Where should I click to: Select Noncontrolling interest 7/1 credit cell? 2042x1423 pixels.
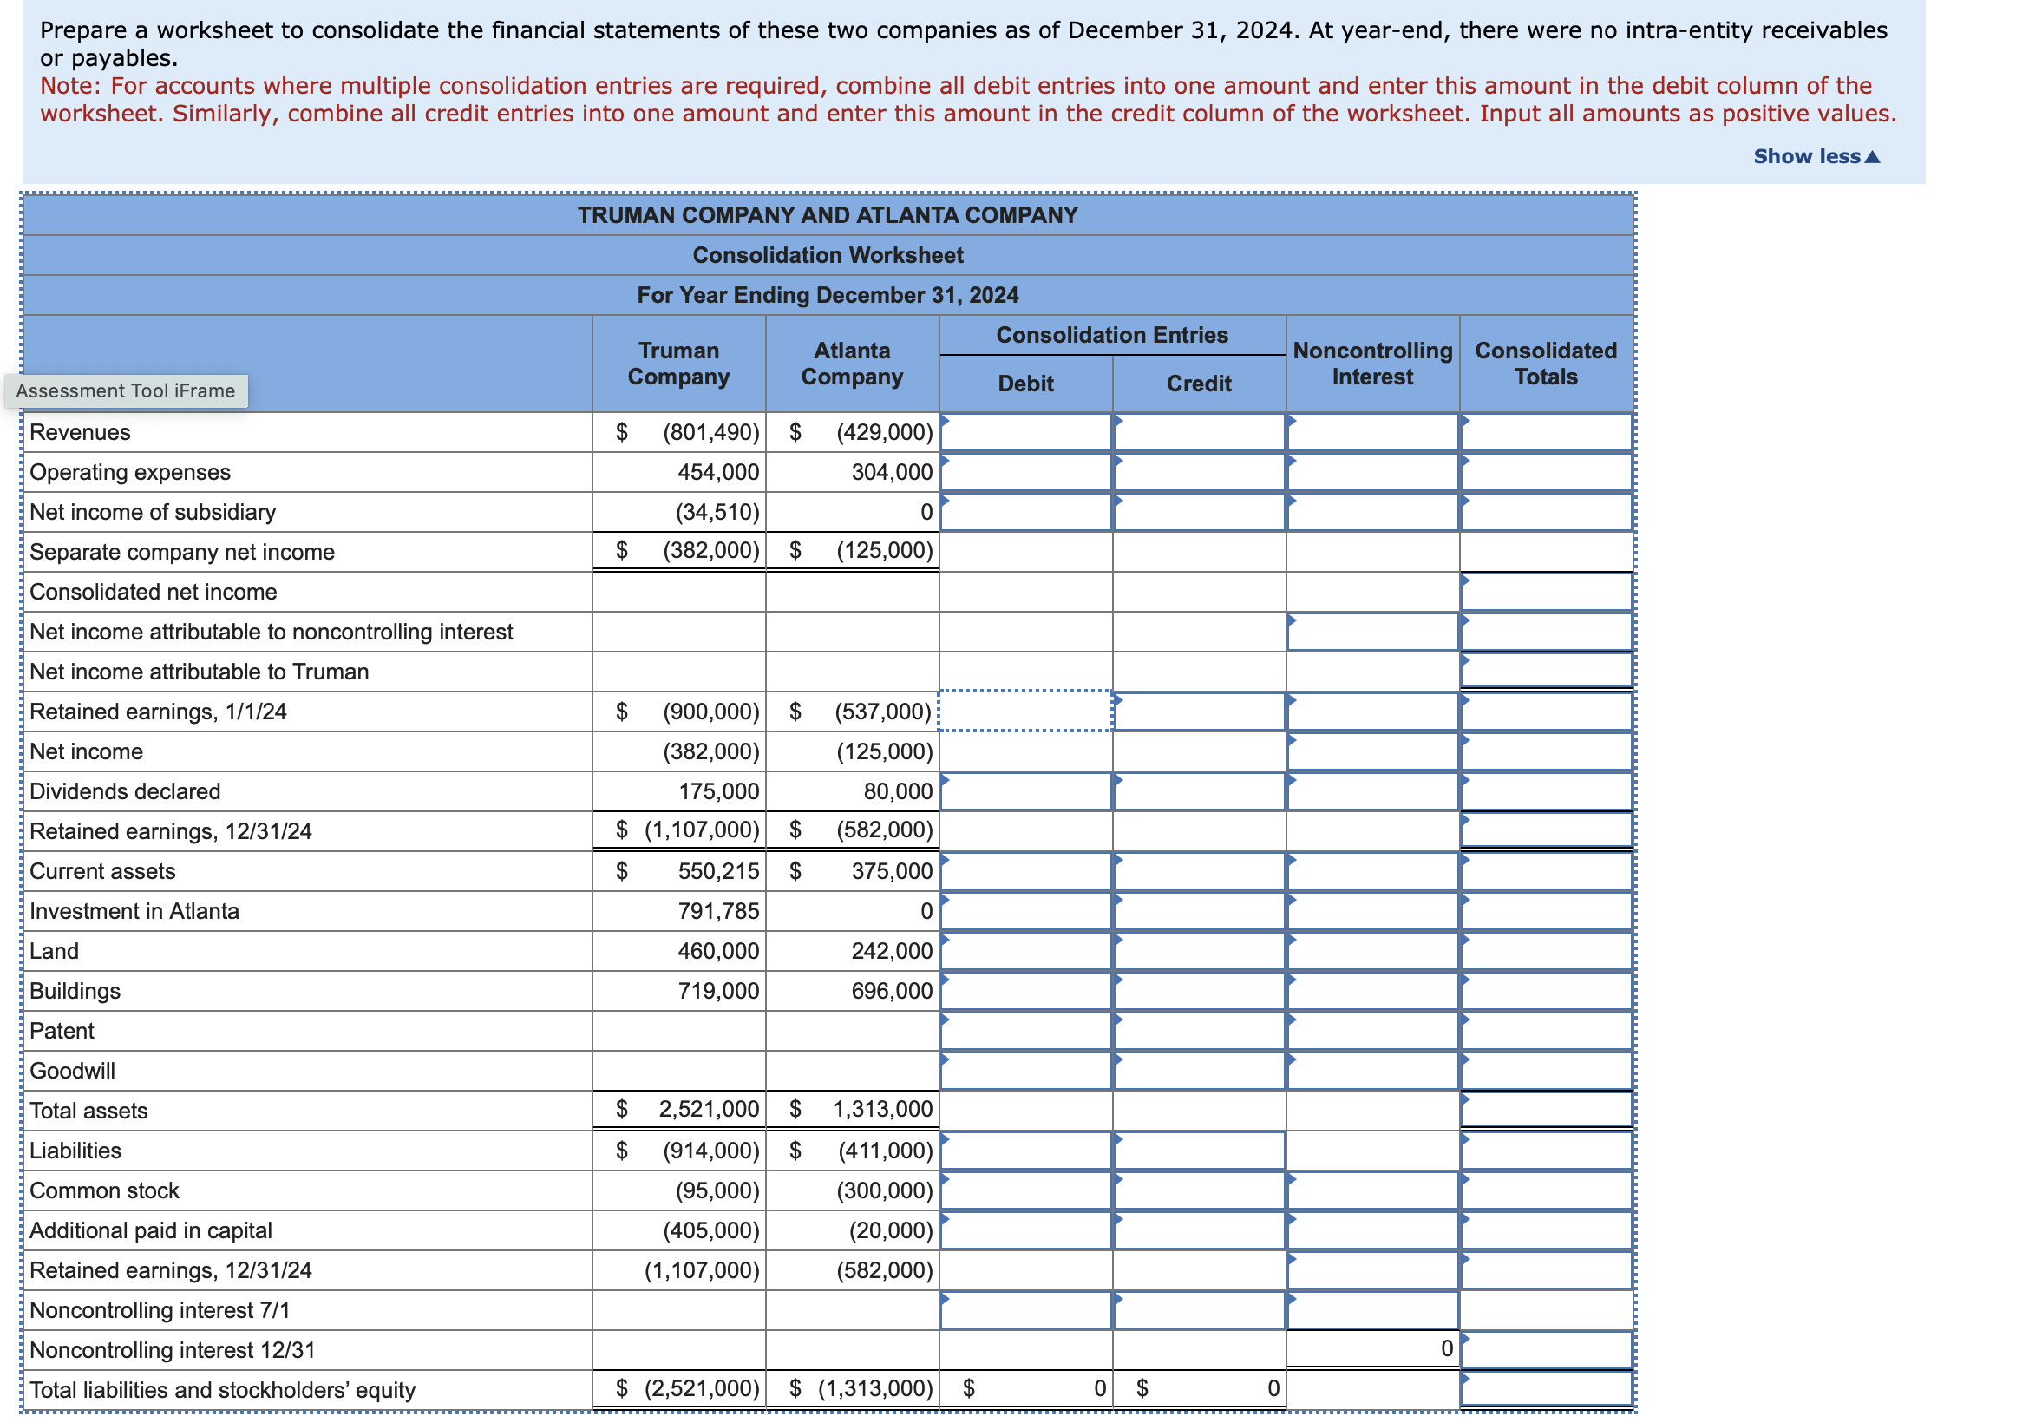tap(1199, 1311)
